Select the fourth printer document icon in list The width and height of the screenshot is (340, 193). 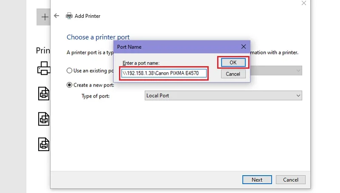click(44, 144)
